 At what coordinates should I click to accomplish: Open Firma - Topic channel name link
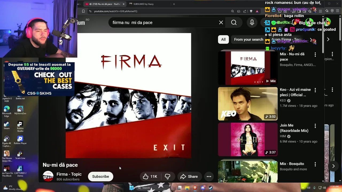pyautogui.click(x=69, y=174)
